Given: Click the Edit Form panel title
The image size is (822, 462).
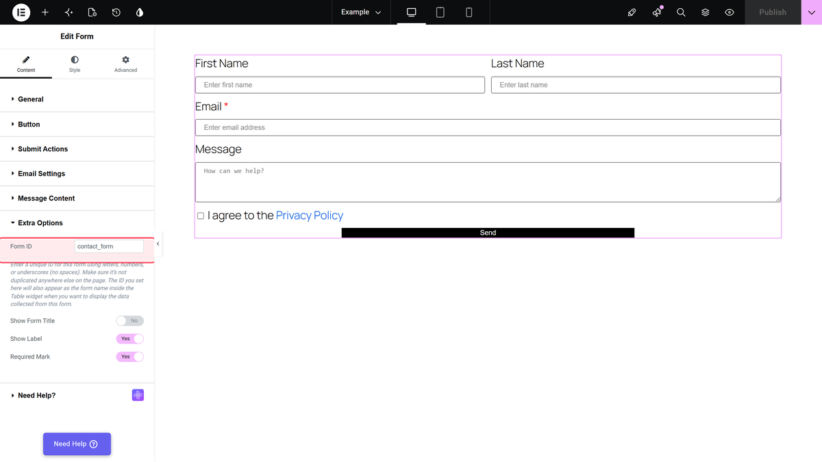Looking at the screenshot, I should click(x=77, y=36).
